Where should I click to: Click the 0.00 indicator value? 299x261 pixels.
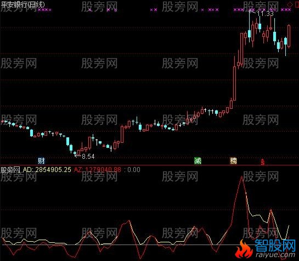coord(134,170)
